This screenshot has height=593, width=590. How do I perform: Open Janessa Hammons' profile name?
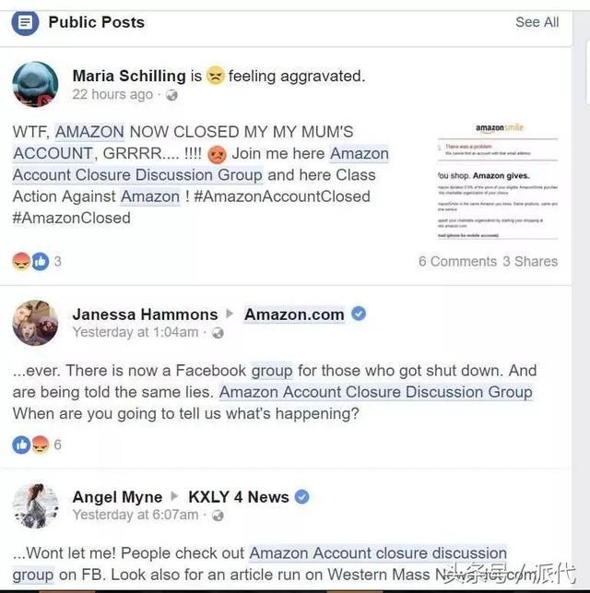(145, 314)
